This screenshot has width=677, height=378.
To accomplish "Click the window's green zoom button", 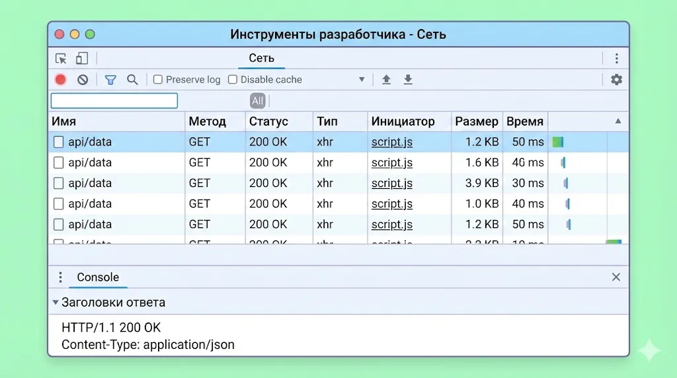I will pyautogui.click(x=90, y=34).
